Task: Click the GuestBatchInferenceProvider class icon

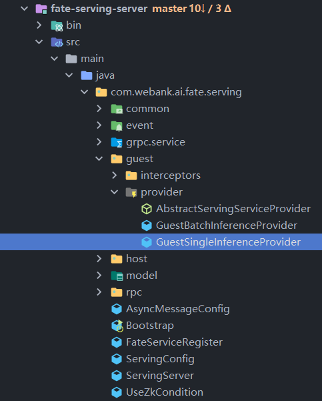Action: pos(147,226)
